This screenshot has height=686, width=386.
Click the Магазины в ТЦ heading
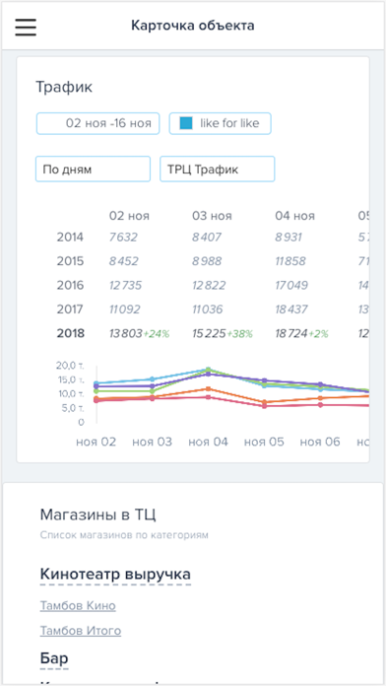(97, 514)
